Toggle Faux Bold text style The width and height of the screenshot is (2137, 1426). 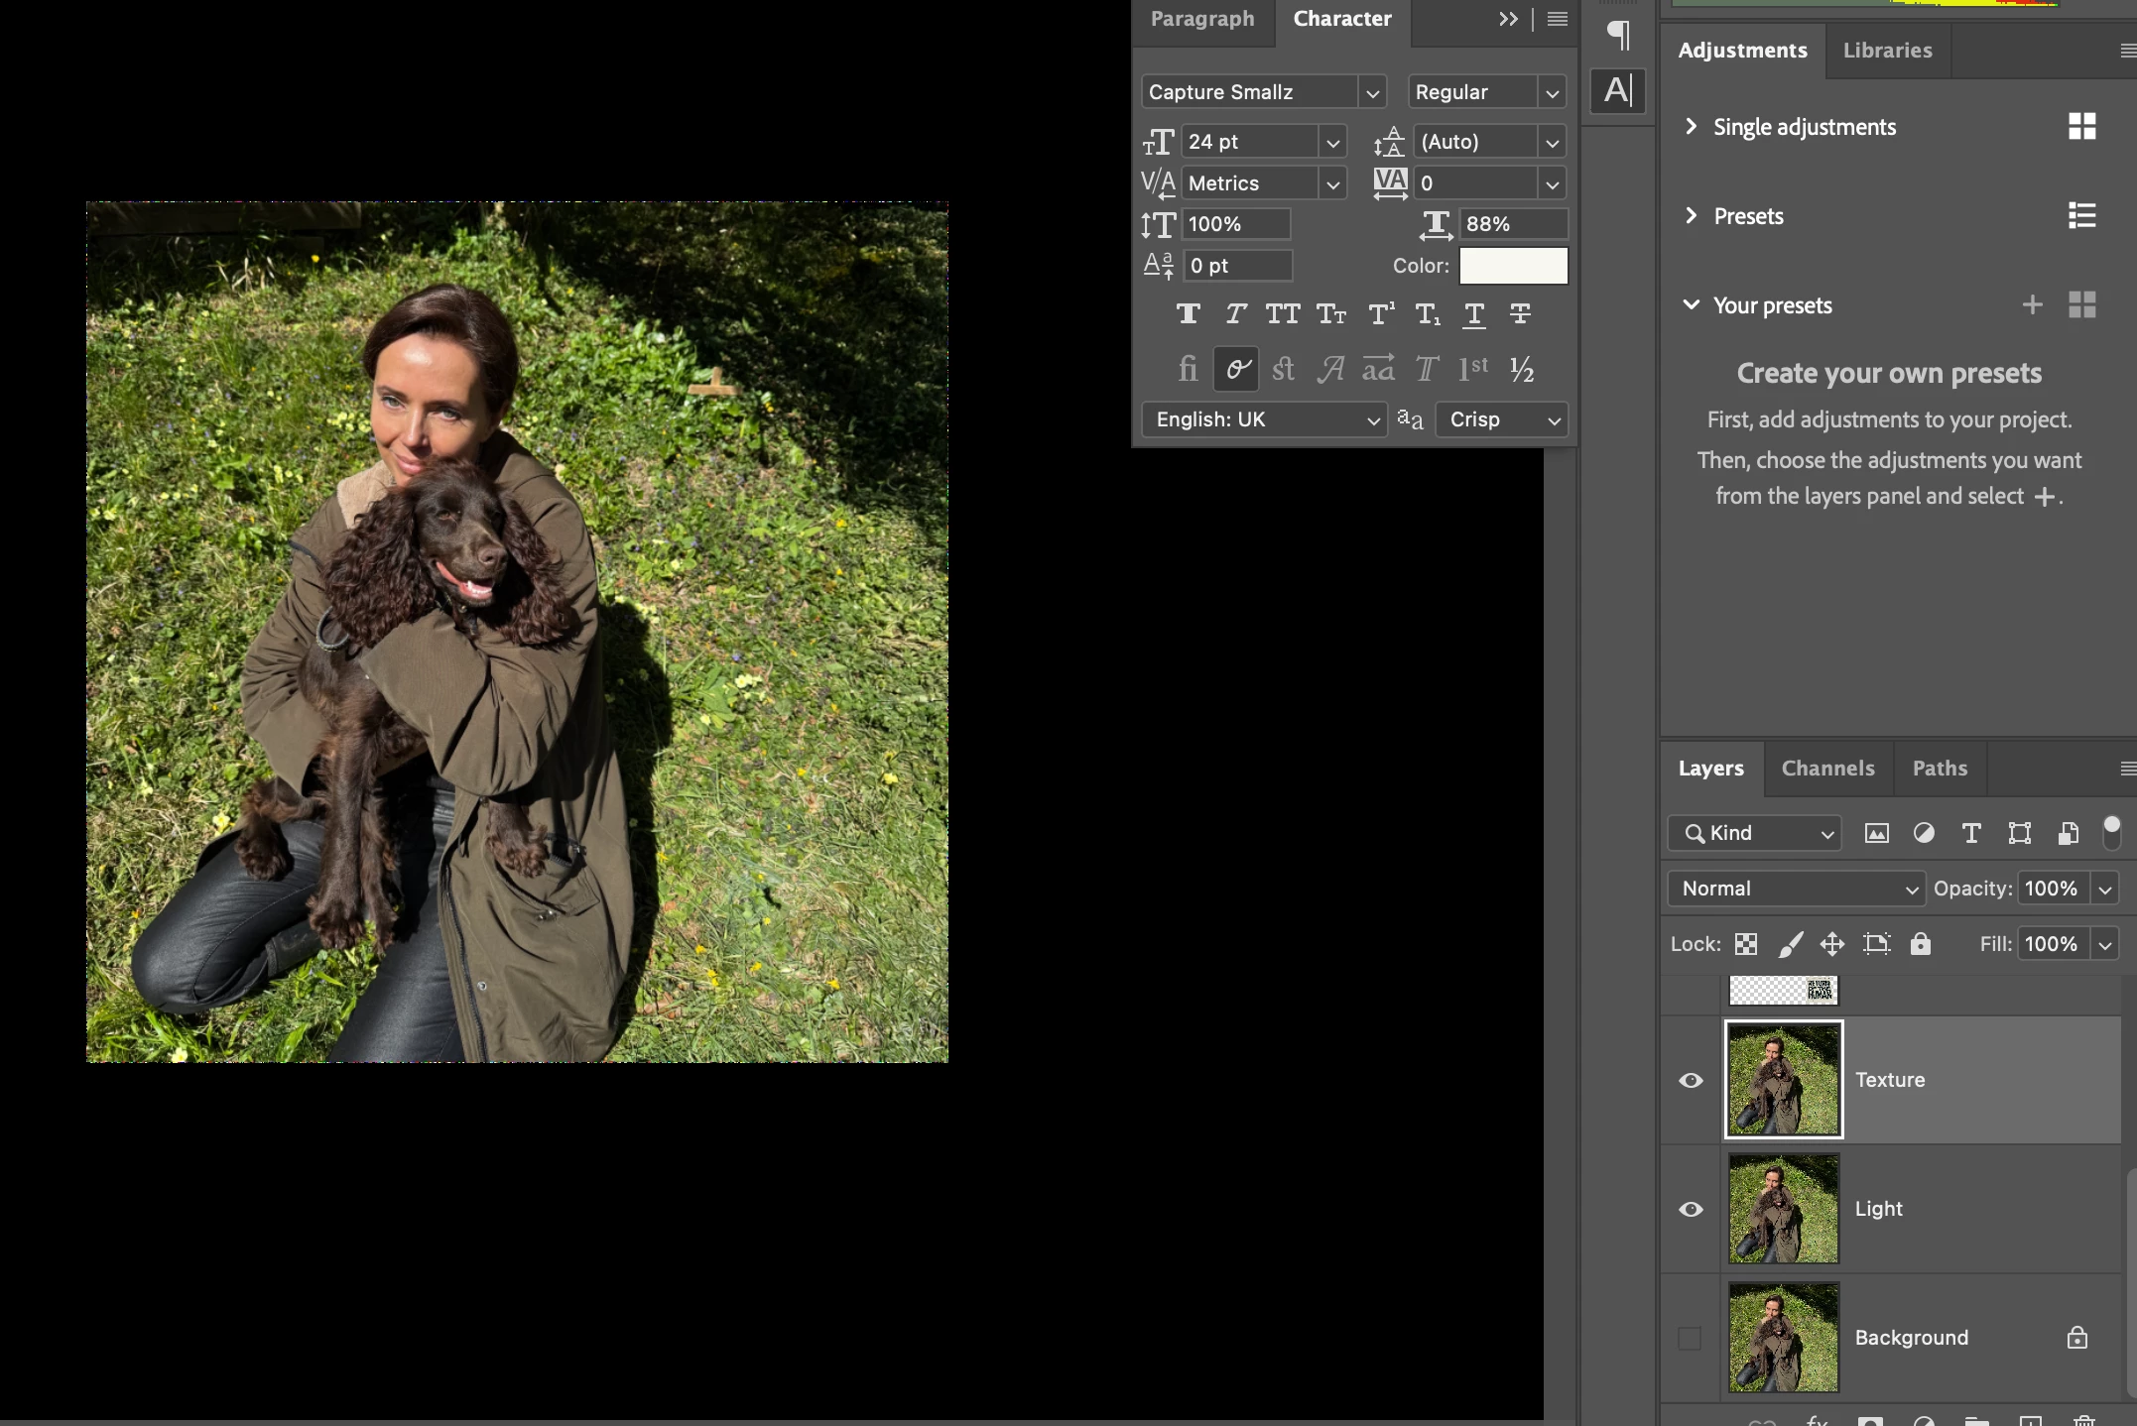[1188, 314]
